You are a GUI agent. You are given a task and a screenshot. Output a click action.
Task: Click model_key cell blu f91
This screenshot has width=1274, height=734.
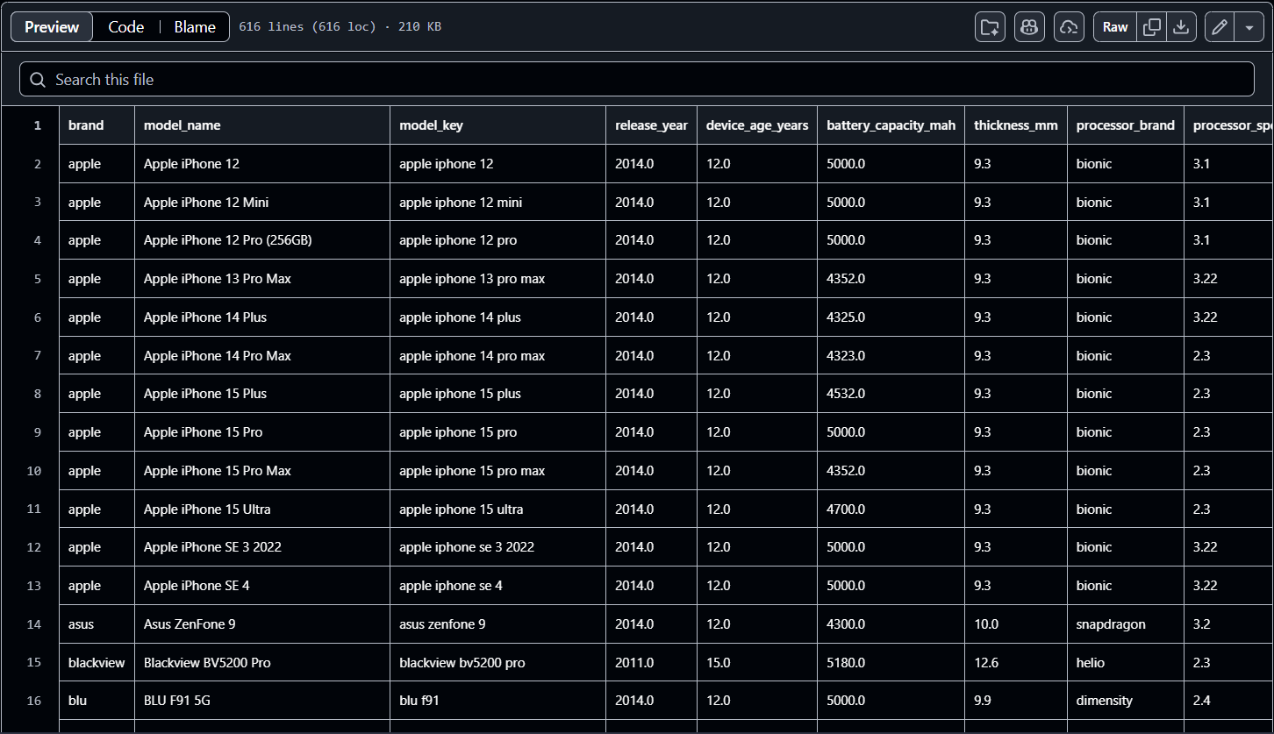pos(498,701)
